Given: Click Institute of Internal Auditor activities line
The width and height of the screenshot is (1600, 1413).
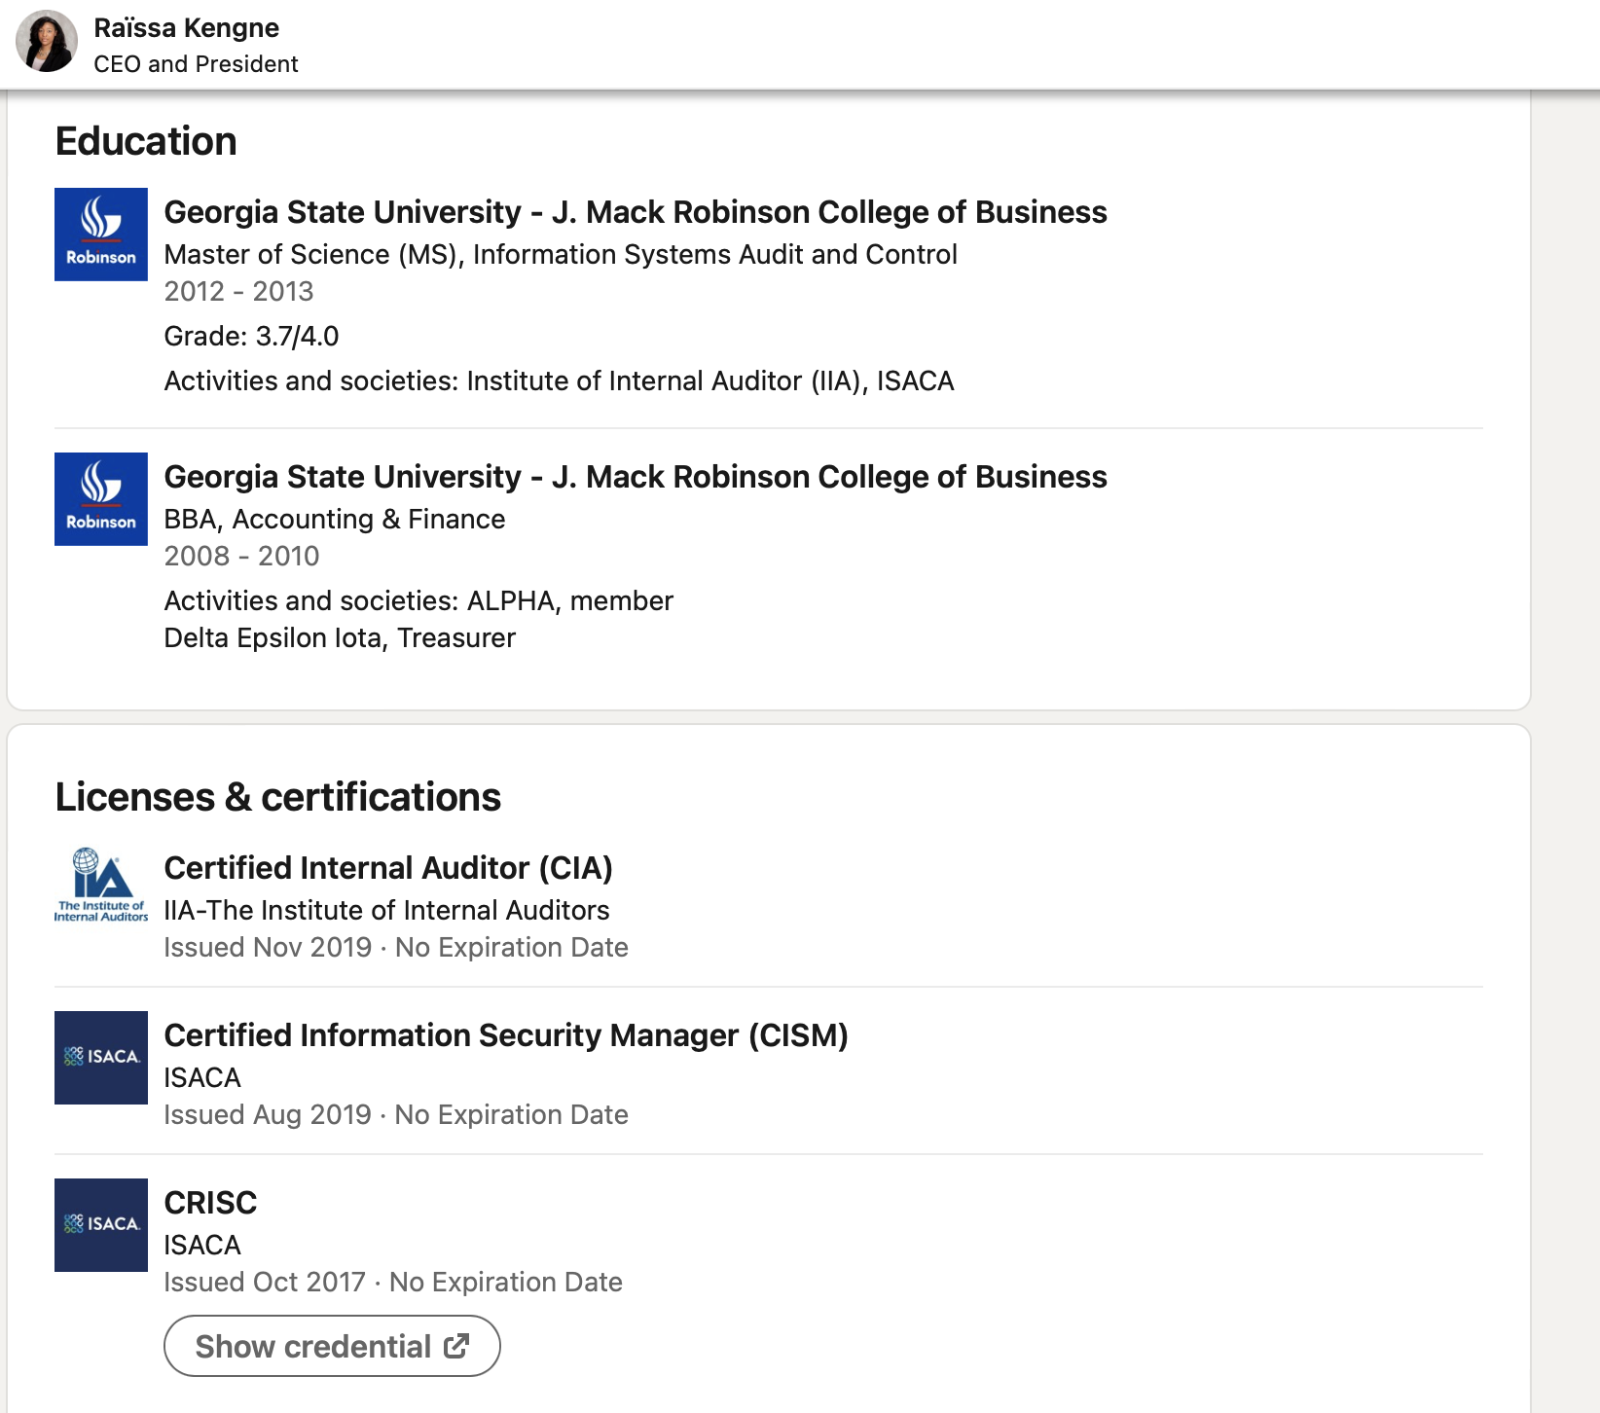Looking at the screenshot, I should pyautogui.click(x=559, y=381).
